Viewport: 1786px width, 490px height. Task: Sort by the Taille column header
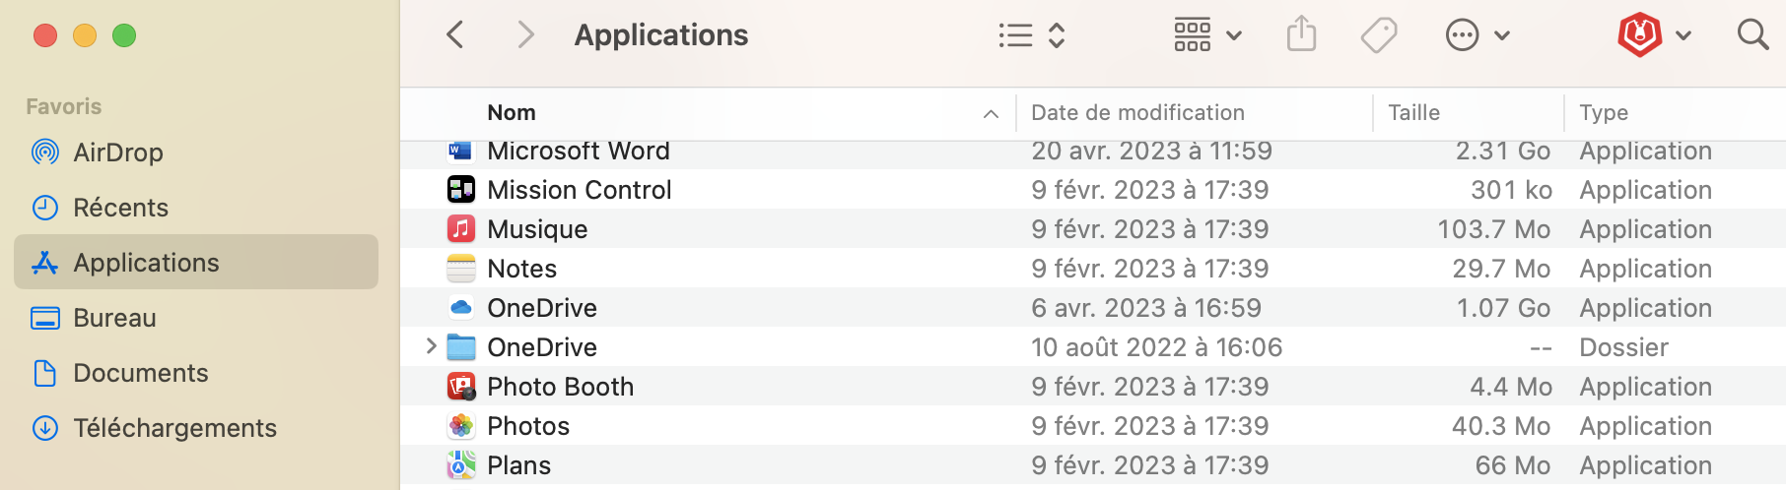1413,113
